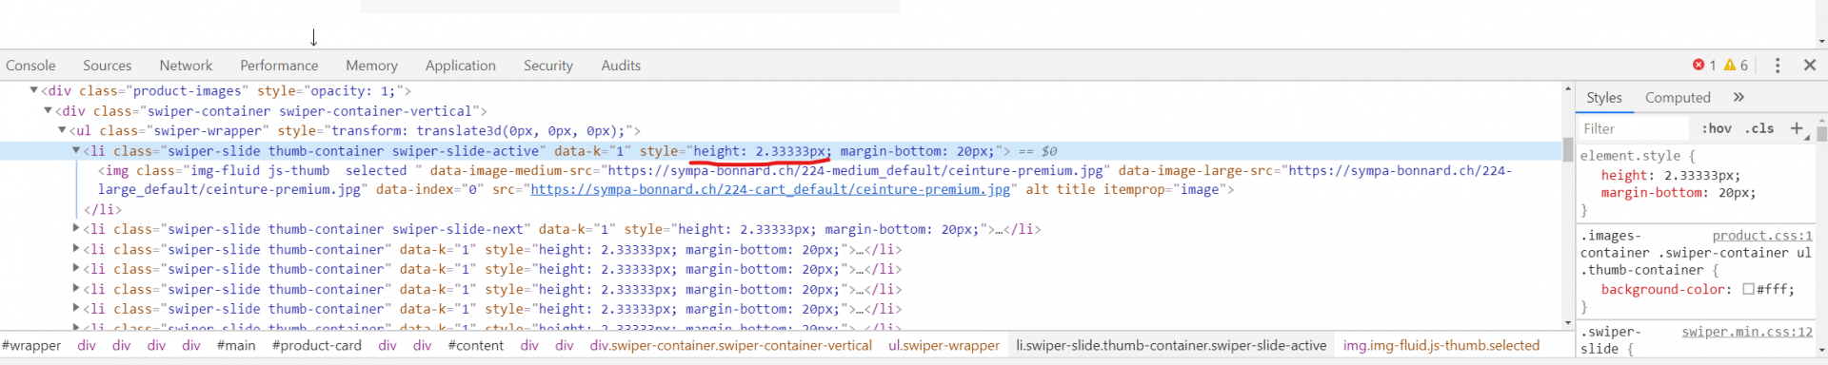
Task: Open the Performance tab
Action: tap(279, 66)
